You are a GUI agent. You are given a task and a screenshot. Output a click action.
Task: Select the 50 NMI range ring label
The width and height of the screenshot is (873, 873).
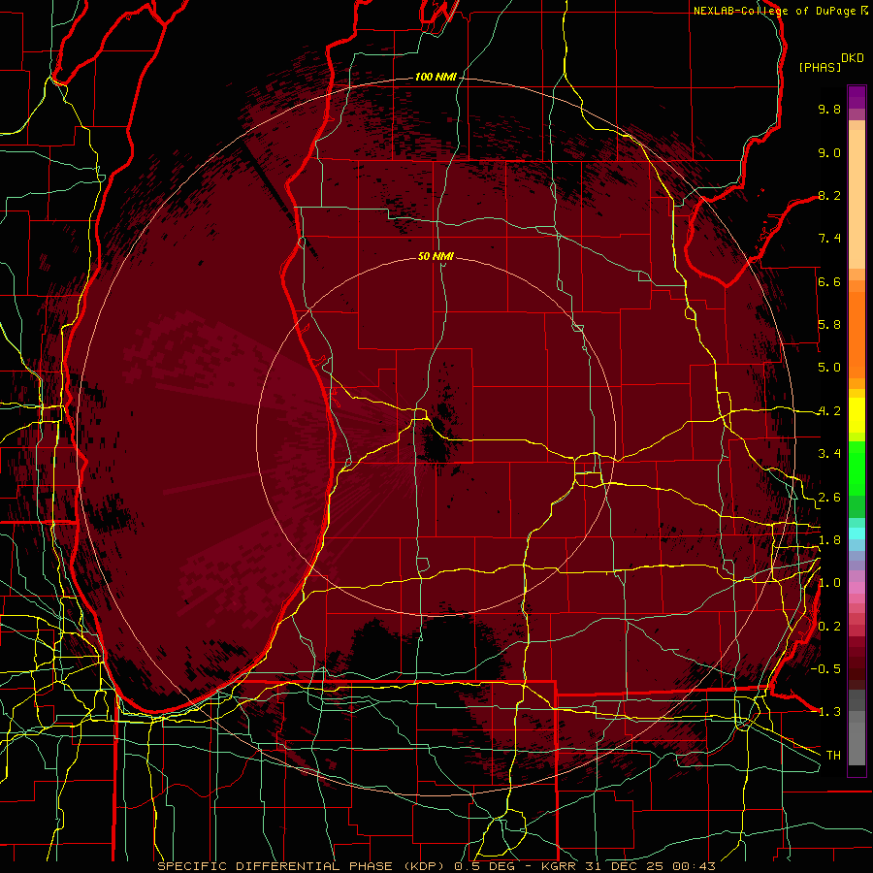click(x=436, y=256)
